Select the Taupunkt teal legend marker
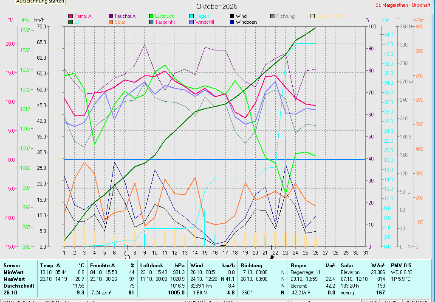The width and height of the screenshot is (435, 302). [x=151, y=22]
